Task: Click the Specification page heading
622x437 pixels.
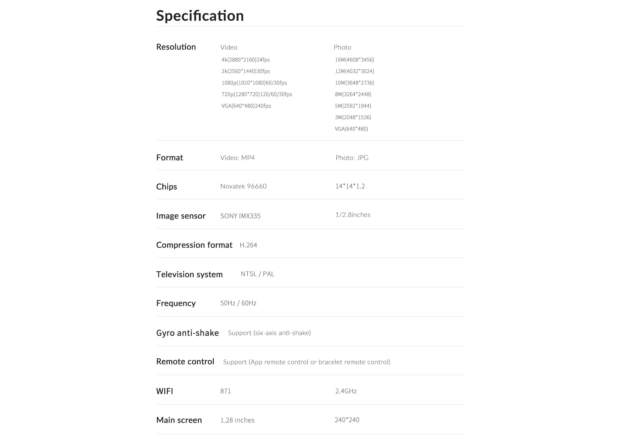Action: click(200, 16)
